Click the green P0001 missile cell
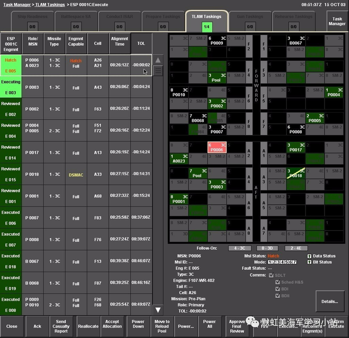This screenshot has width=349, height=338. [x=178, y=198]
